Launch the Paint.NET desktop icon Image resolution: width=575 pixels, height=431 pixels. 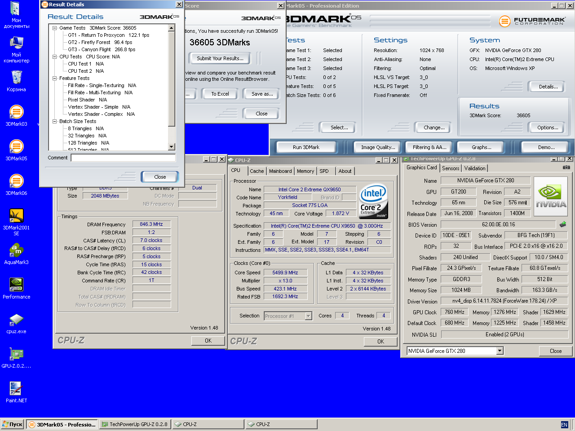[x=16, y=392]
